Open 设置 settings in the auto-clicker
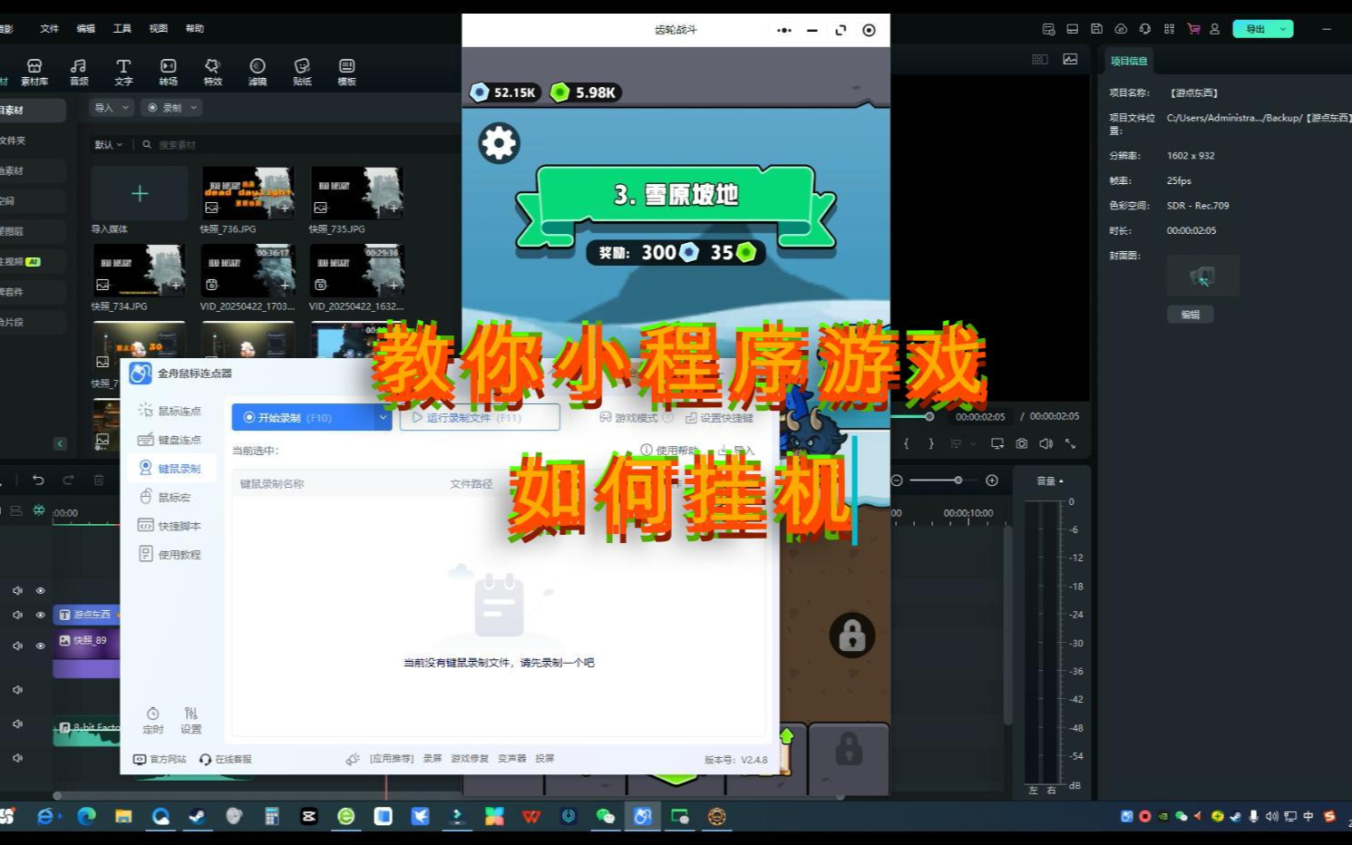This screenshot has width=1352, height=845. click(190, 721)
